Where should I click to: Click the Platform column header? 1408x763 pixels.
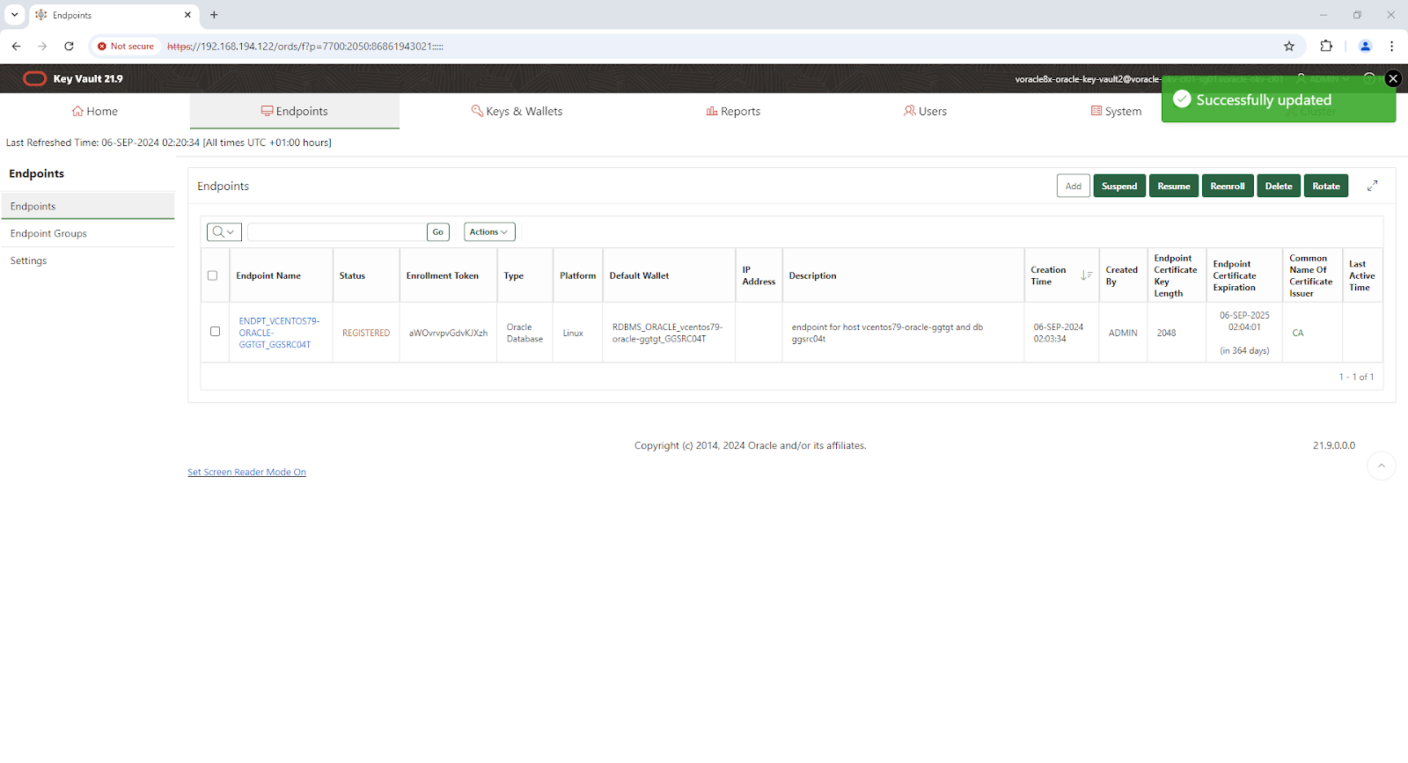point(578,275)
